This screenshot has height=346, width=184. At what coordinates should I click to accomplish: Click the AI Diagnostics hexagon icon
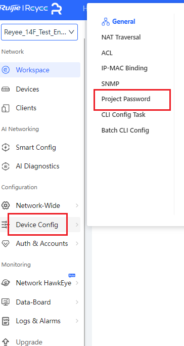(5, 166)
